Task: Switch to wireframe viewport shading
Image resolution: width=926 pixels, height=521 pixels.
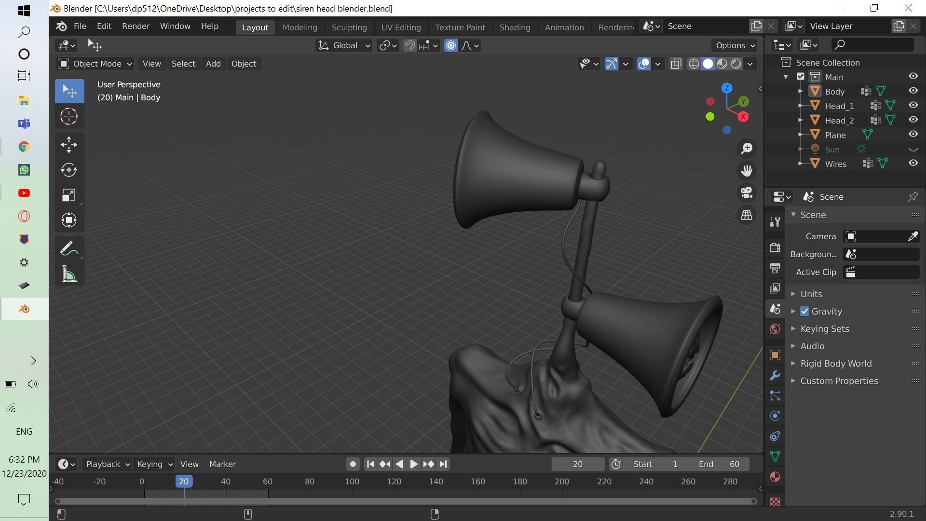Action: [x=694, y=64]
